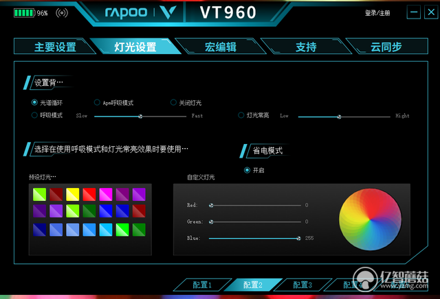This screenshot has width=440, height=299.
Task: Select the 灯光设置 tab
Action: (x=135, y=47)
